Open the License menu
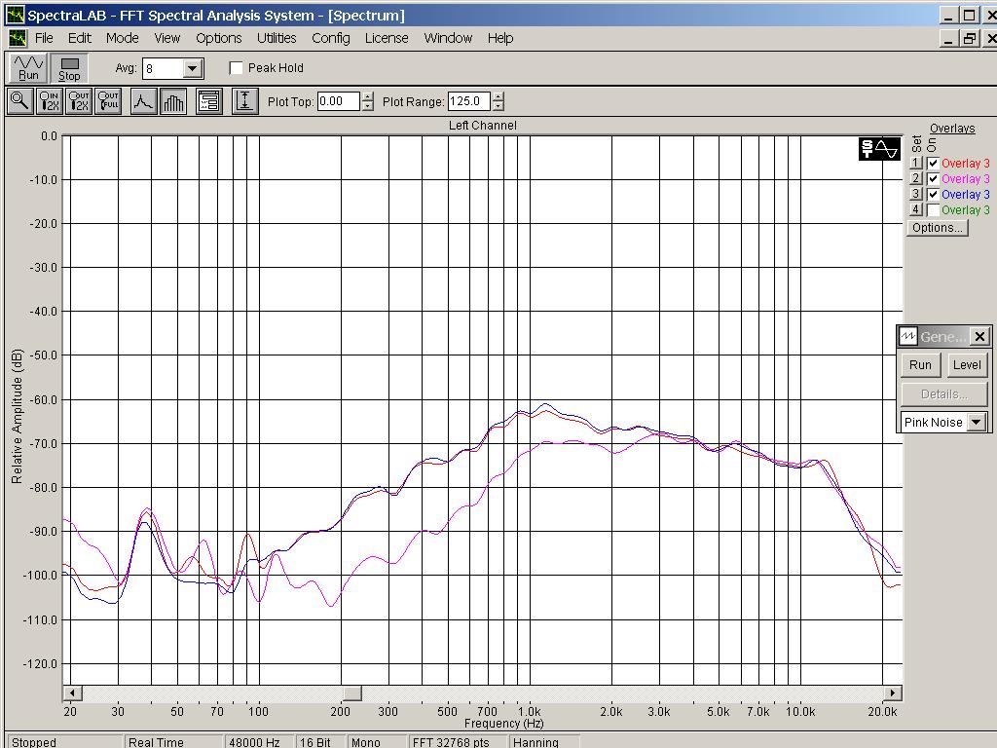997x748 pixels. pyautogui.click(x=387, y=38)
